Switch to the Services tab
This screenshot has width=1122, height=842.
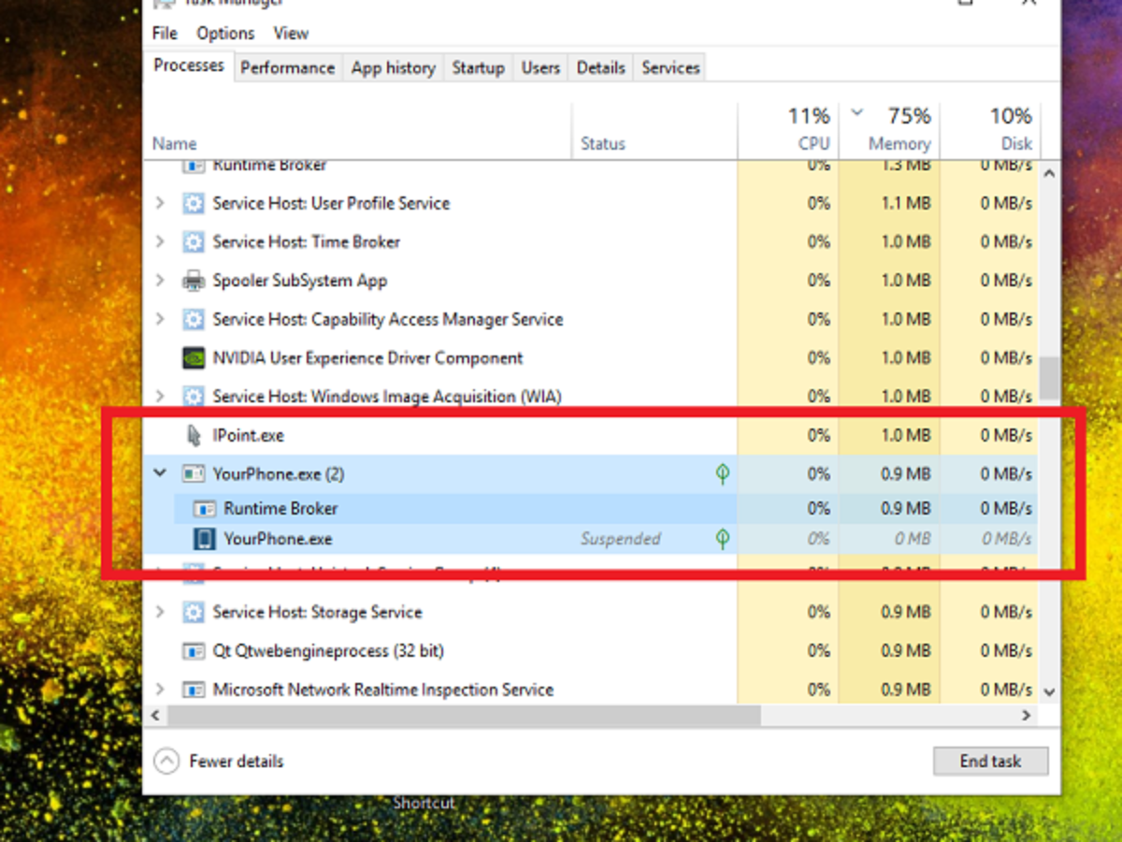pos(670,67)
